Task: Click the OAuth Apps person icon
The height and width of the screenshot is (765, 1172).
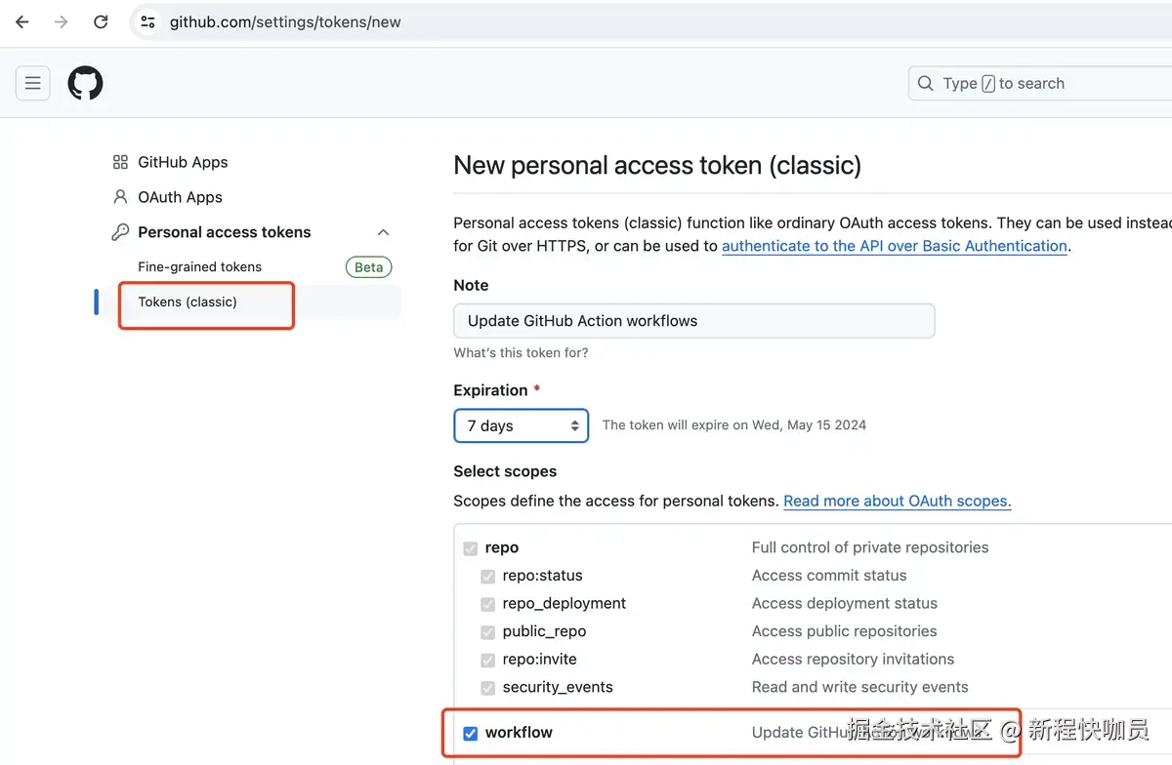Action: click(119, 197)
